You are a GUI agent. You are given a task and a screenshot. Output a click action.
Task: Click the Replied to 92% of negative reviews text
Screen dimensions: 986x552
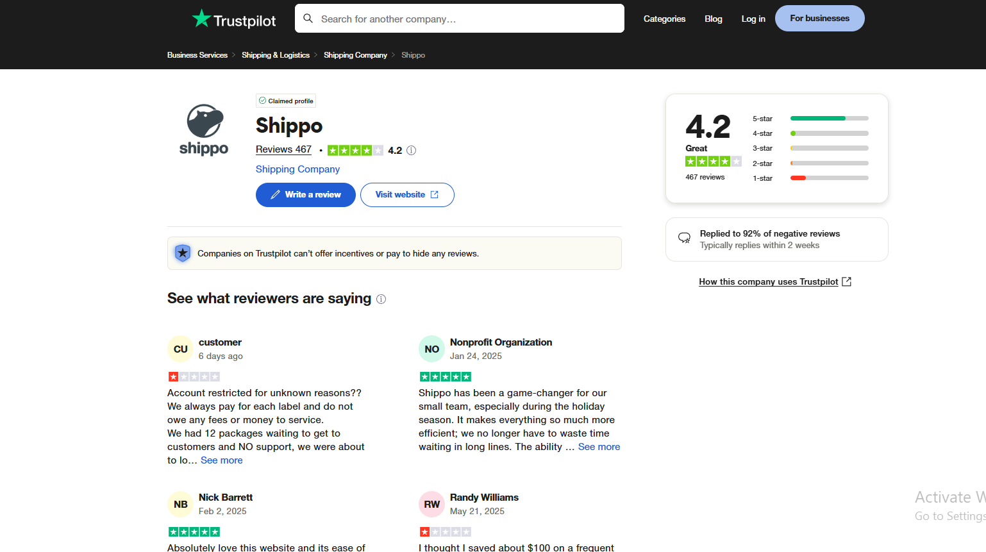[x=770, y=234]
